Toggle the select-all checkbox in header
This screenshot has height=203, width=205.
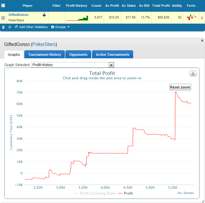pyautogui.click(x=3, y=6)
